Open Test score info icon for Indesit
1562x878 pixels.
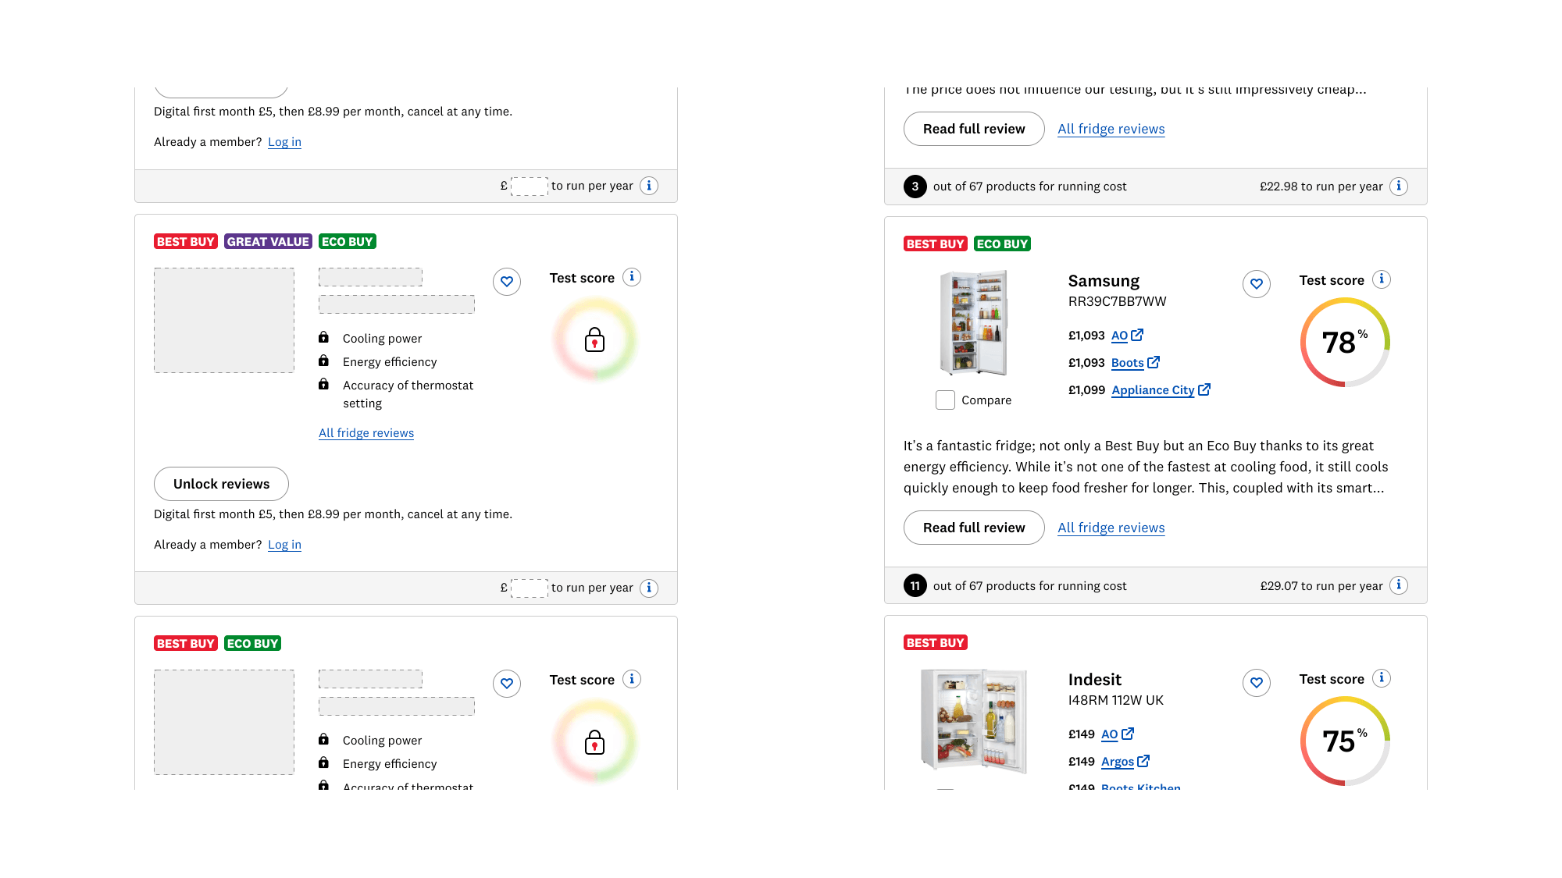point(1382,678)
